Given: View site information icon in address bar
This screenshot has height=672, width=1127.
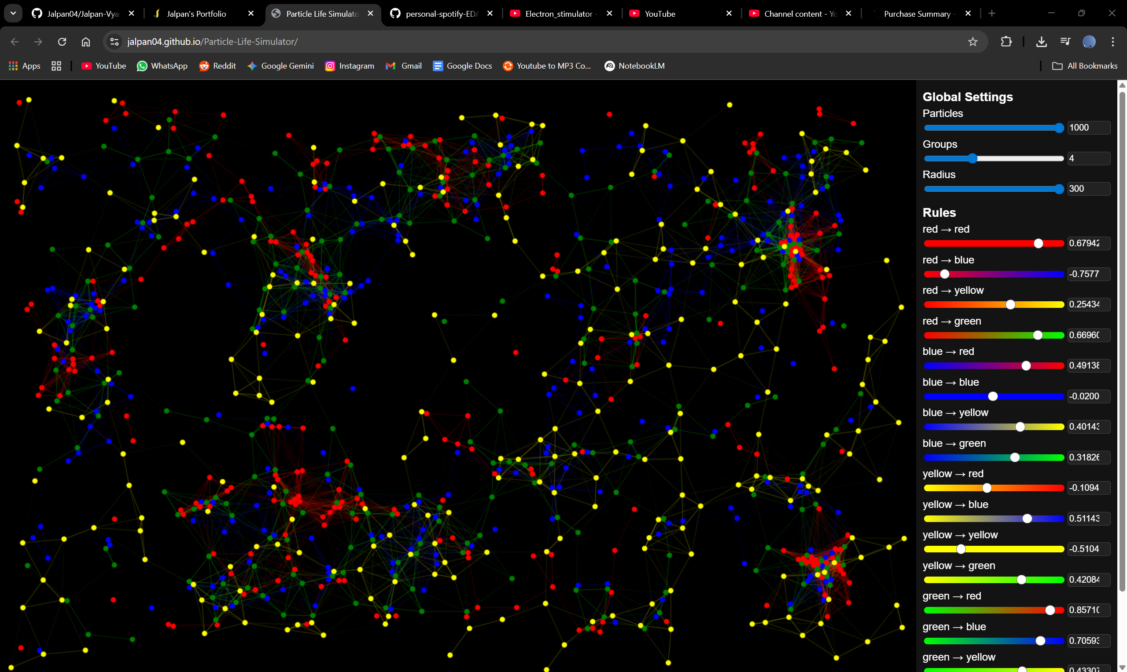Looking at the screenshot, I should (114, 42).
